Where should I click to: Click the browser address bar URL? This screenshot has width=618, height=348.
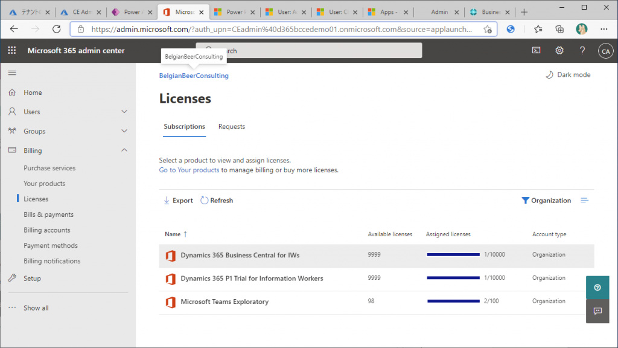click(x=281, y=29)
